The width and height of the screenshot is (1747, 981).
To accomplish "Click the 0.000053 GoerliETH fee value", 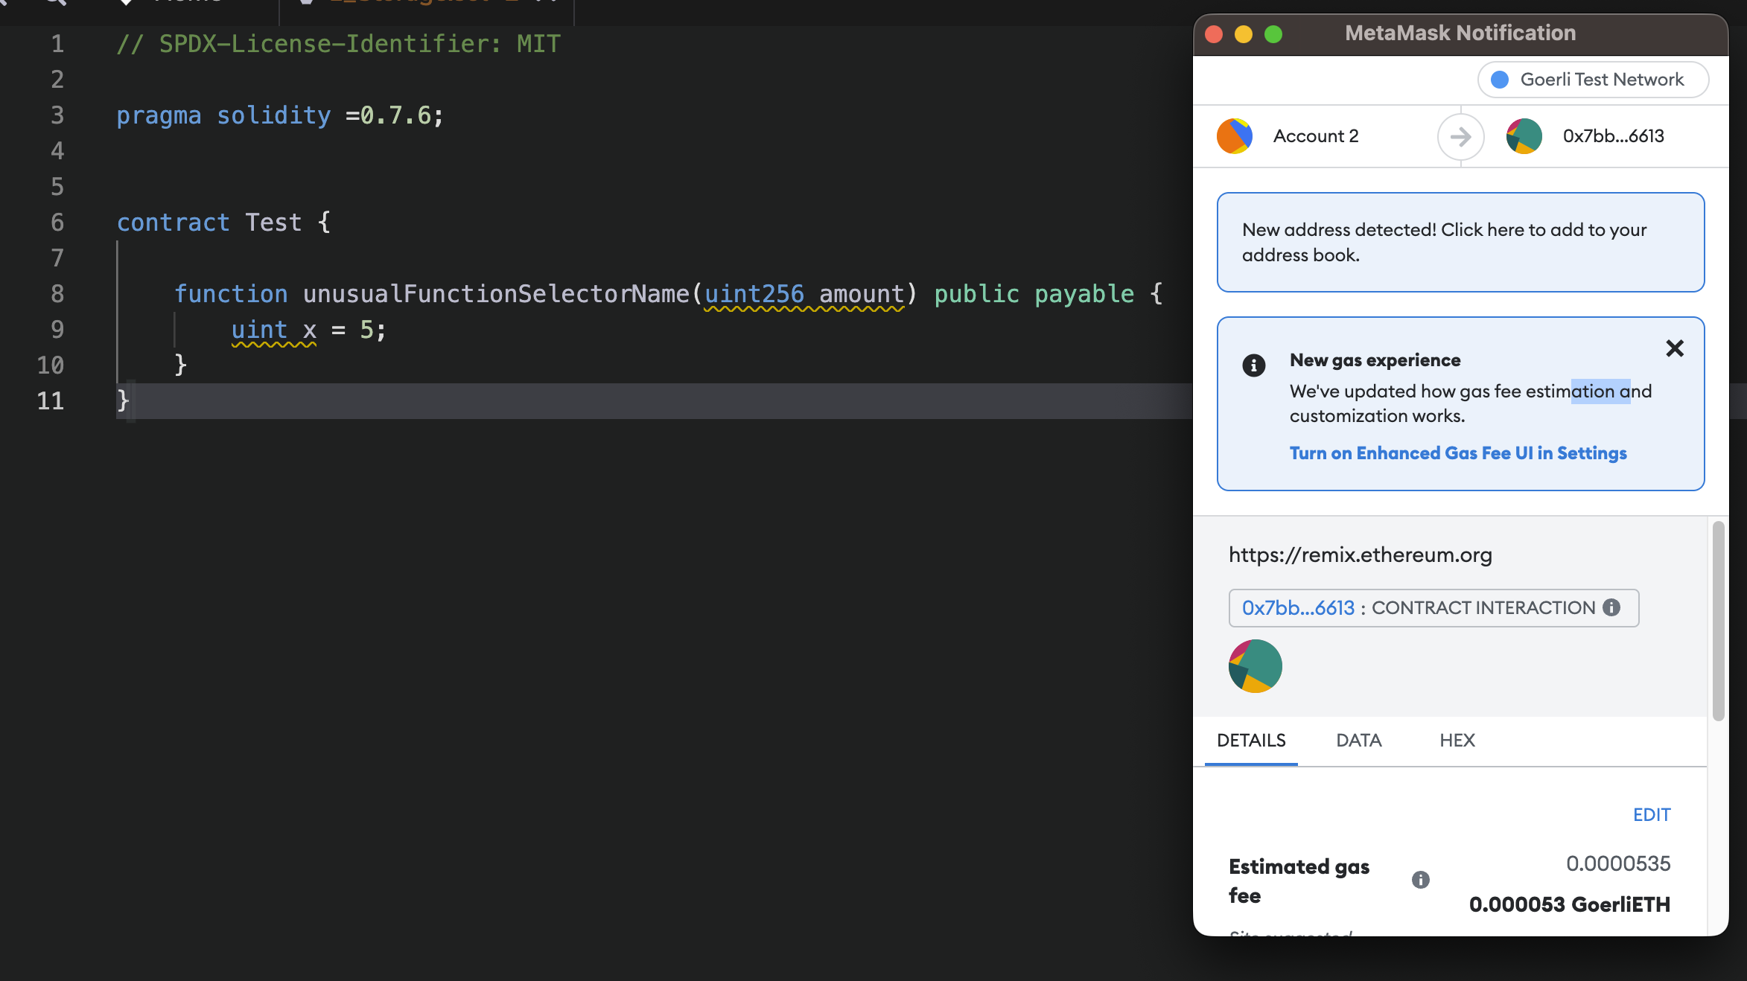I will coord(1569,905).
